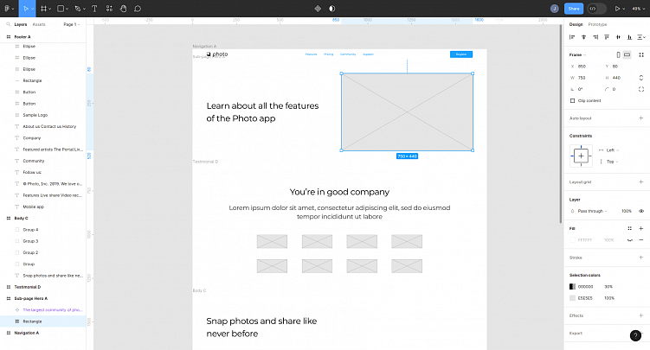Image resolution: width=650 pixels, height=350 pixels.
Task: Enable the Clip content checkbox
Action: click(572, 100)
